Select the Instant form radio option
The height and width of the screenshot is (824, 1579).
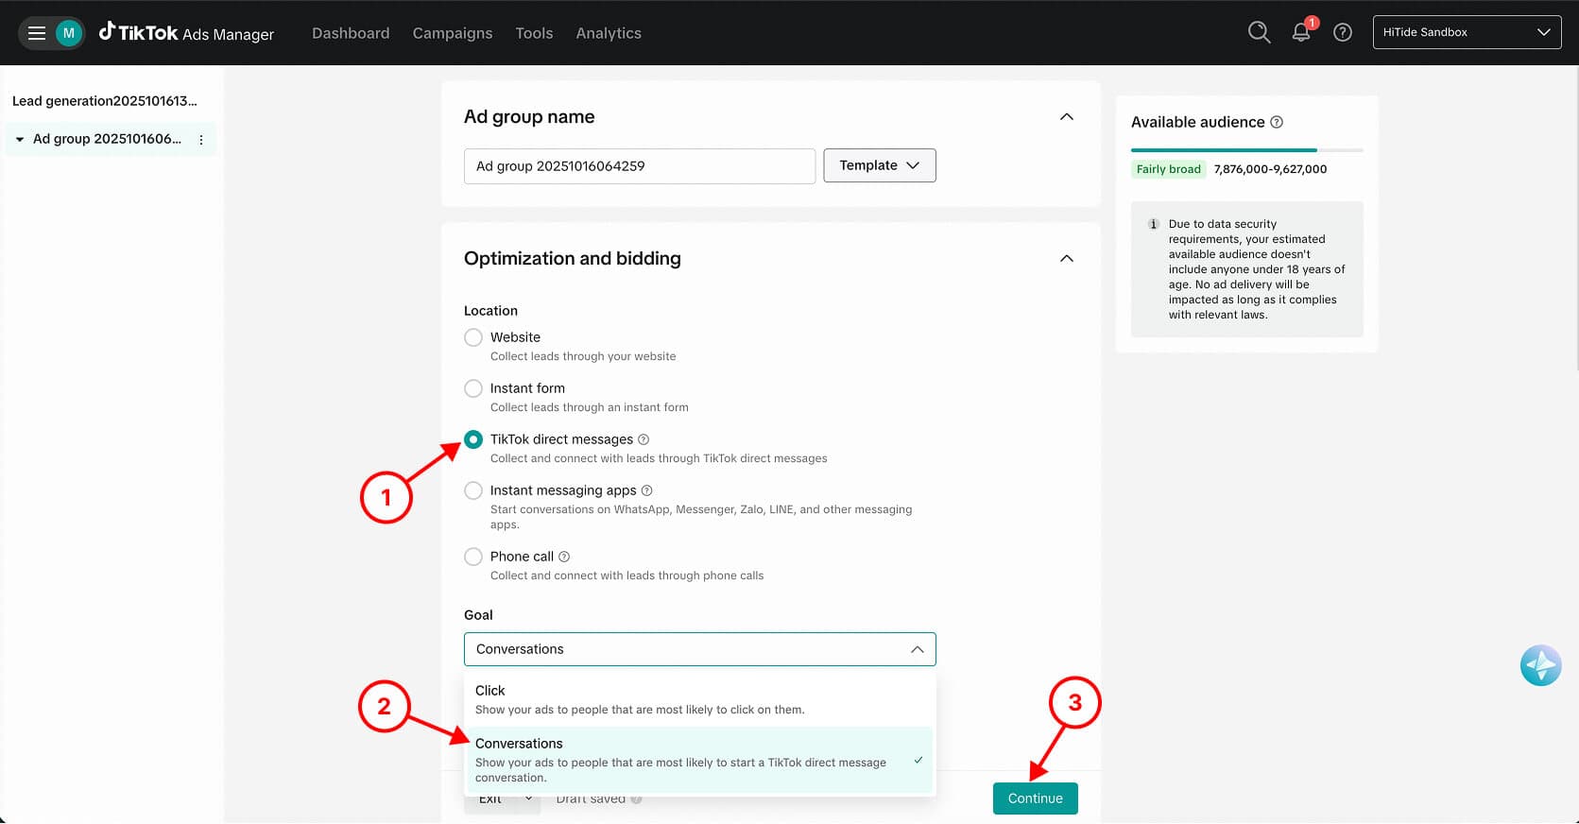pos(473,388)
